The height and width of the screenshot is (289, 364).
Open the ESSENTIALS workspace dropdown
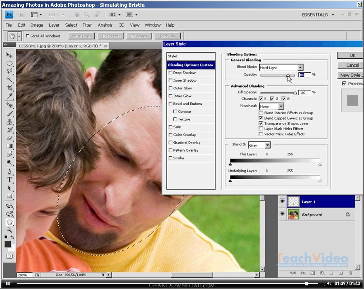318,15
